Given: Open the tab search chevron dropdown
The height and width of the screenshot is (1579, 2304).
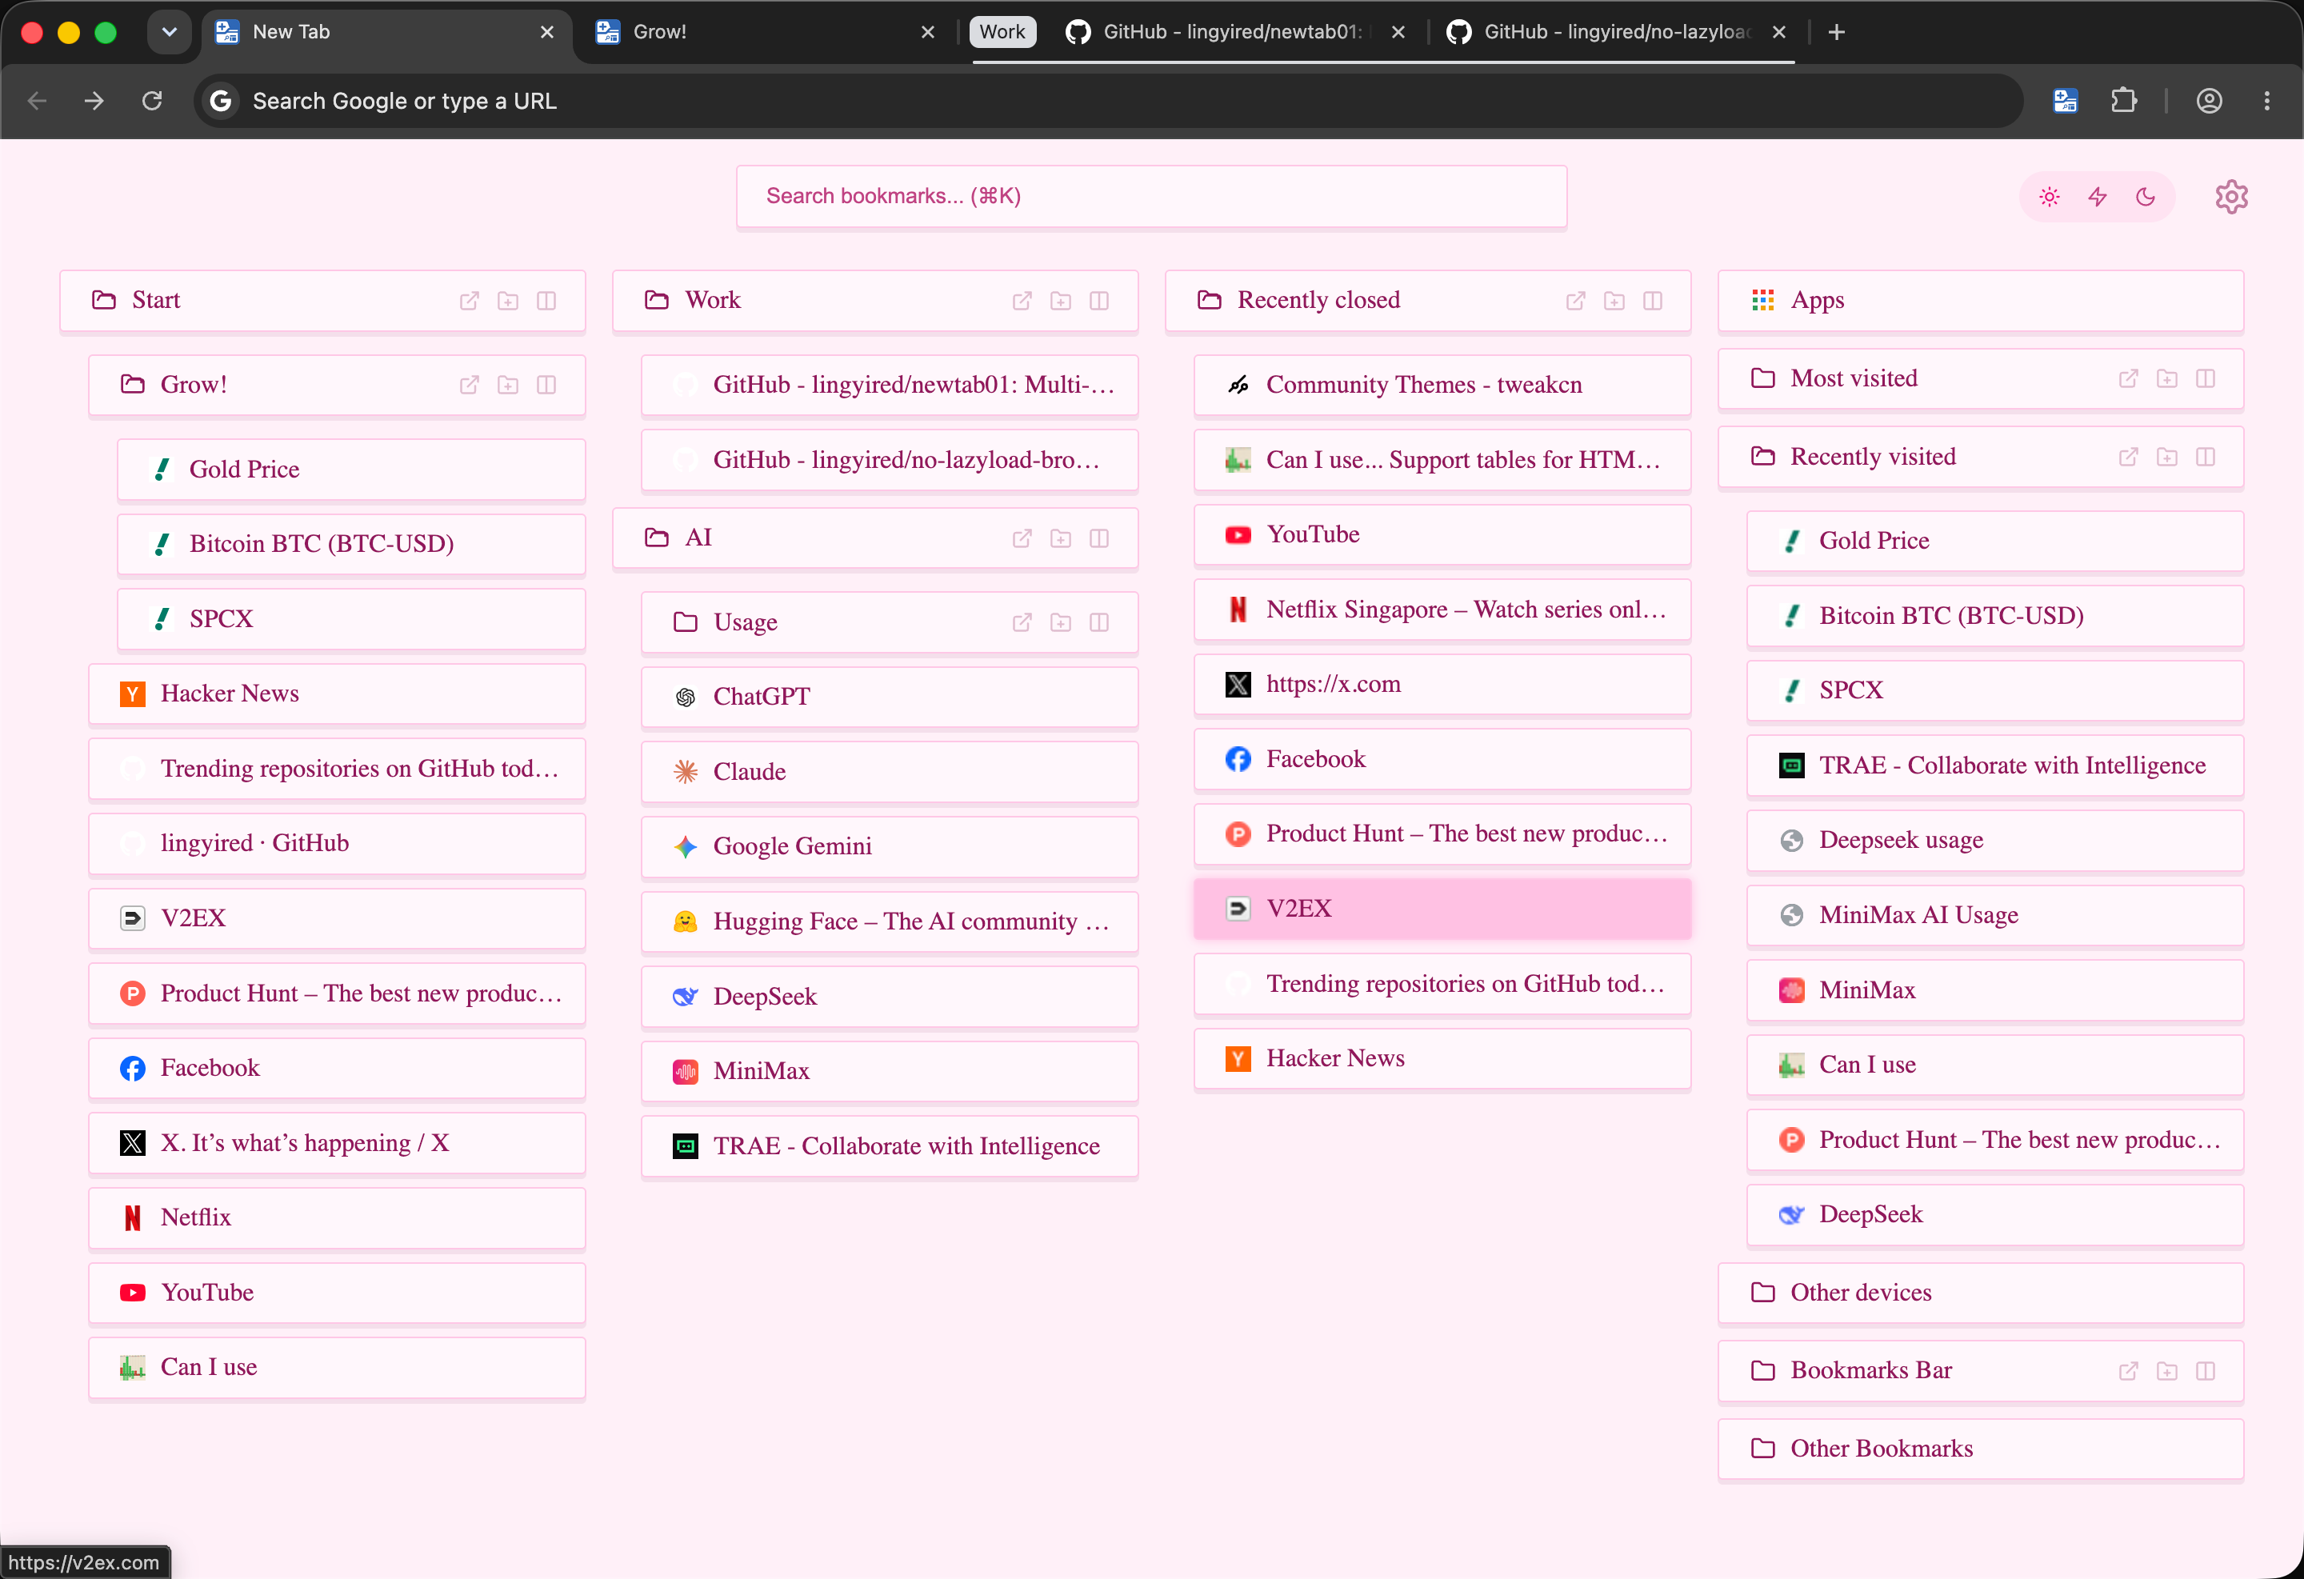Looking at the screenshot, I should pyautogui.click(x=170, y=32).
